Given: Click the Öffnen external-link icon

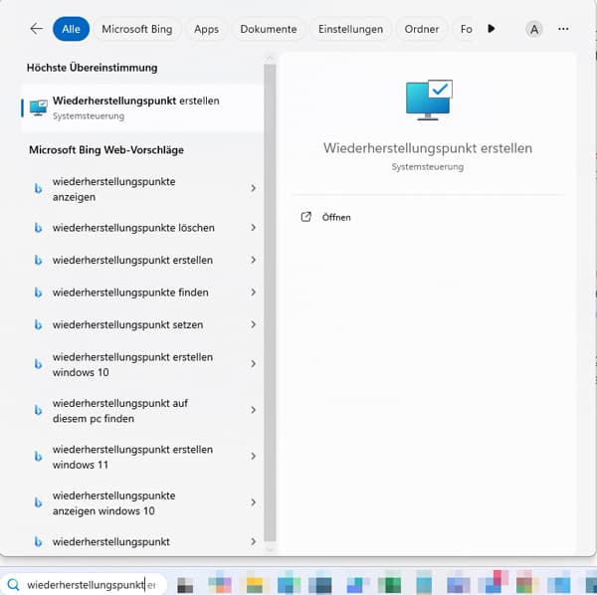Looking at the screenshot, I should pyautogui.click(x=306, y=217).
